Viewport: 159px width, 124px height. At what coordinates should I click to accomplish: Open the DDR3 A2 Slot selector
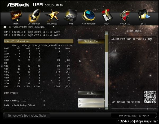click(x=91, y=41)
